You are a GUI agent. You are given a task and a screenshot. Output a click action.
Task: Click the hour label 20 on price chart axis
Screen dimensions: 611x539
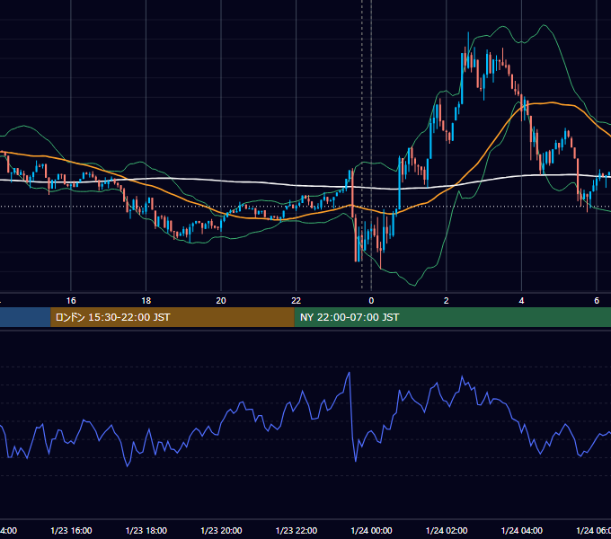point(221,301)
